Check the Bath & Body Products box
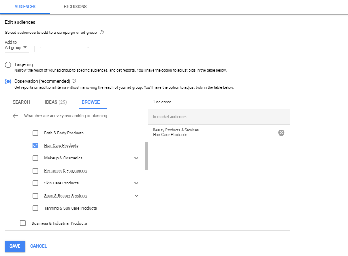This screenshot has width=348, height=256. pos(35,133)
